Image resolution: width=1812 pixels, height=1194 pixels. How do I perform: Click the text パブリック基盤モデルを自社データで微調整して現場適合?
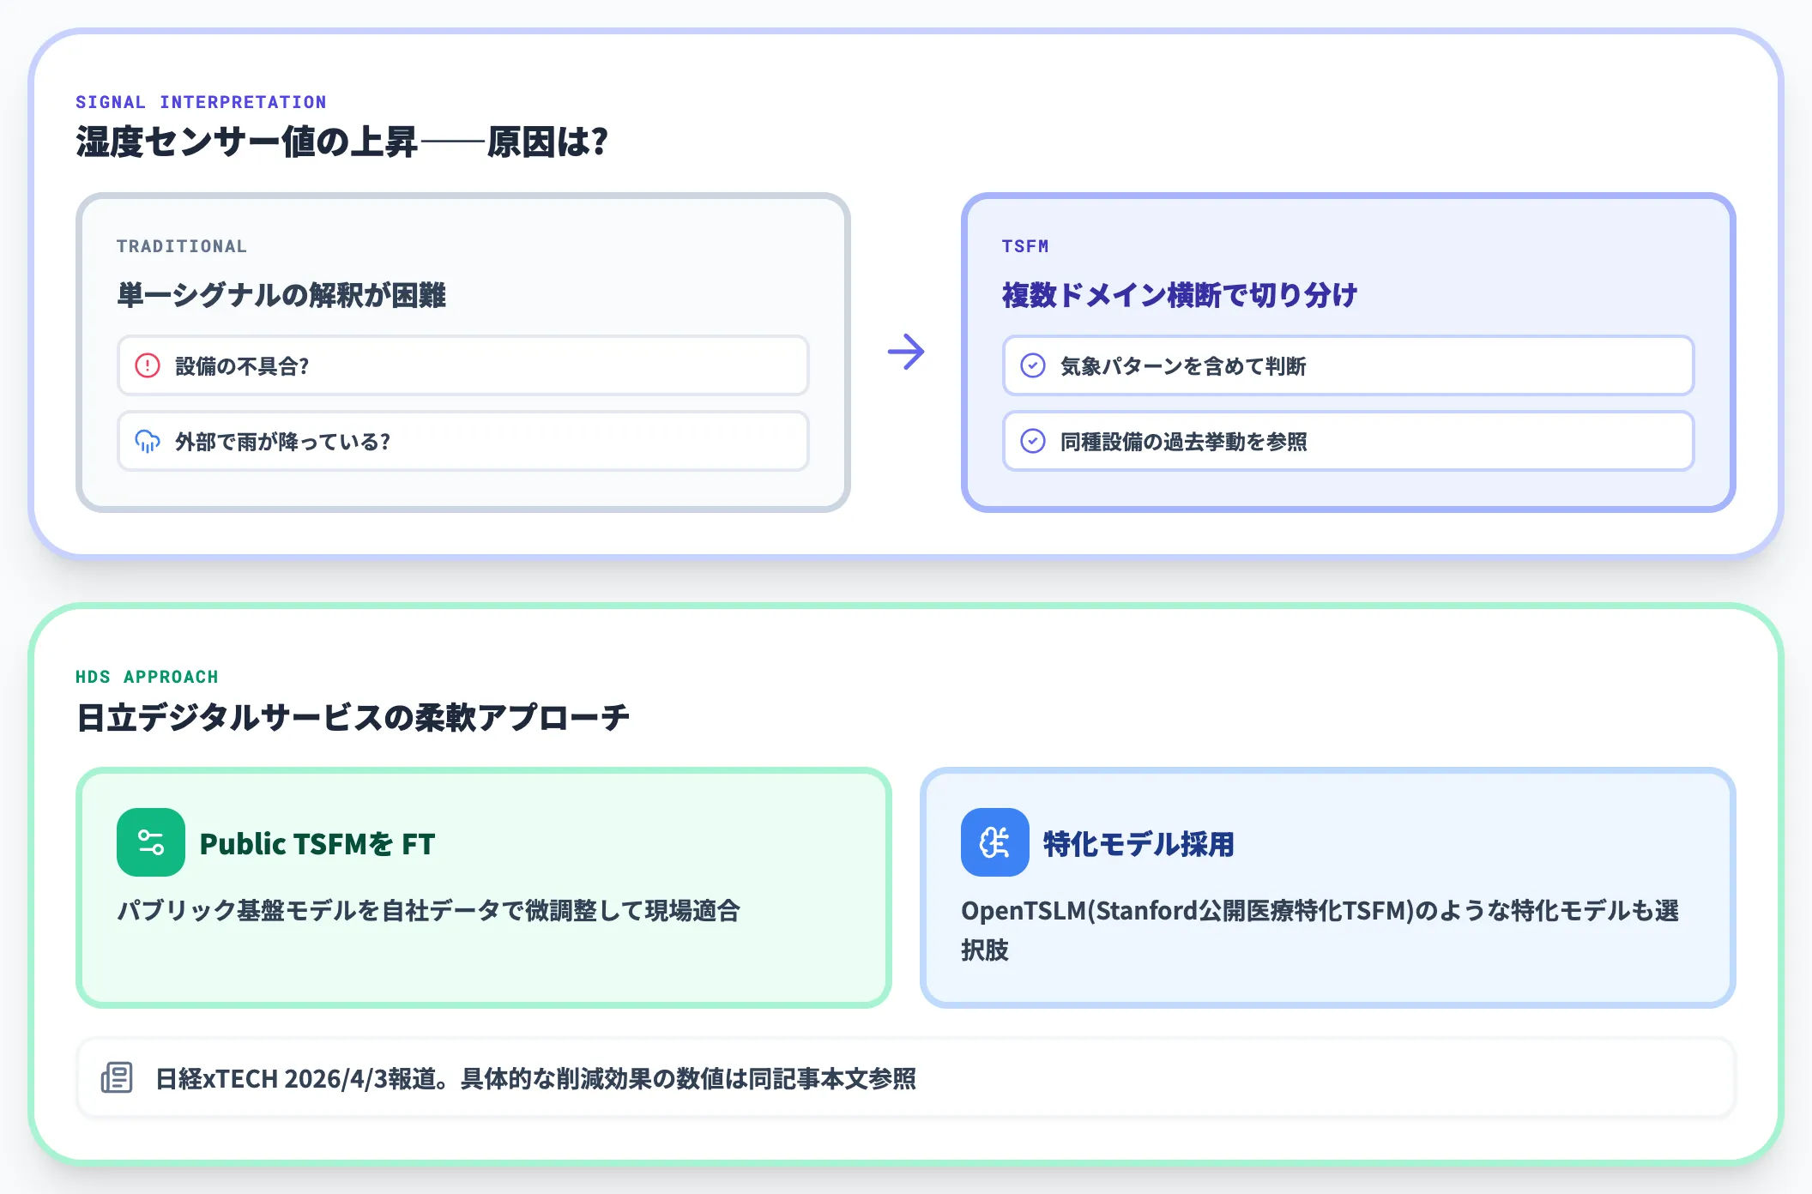tap(429, 910)
